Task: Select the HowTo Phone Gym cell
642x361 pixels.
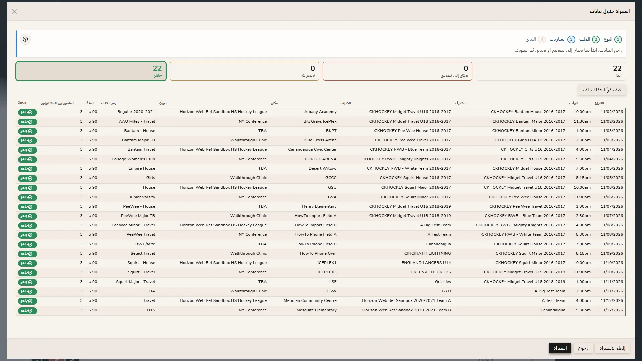Action: (318, 253)
